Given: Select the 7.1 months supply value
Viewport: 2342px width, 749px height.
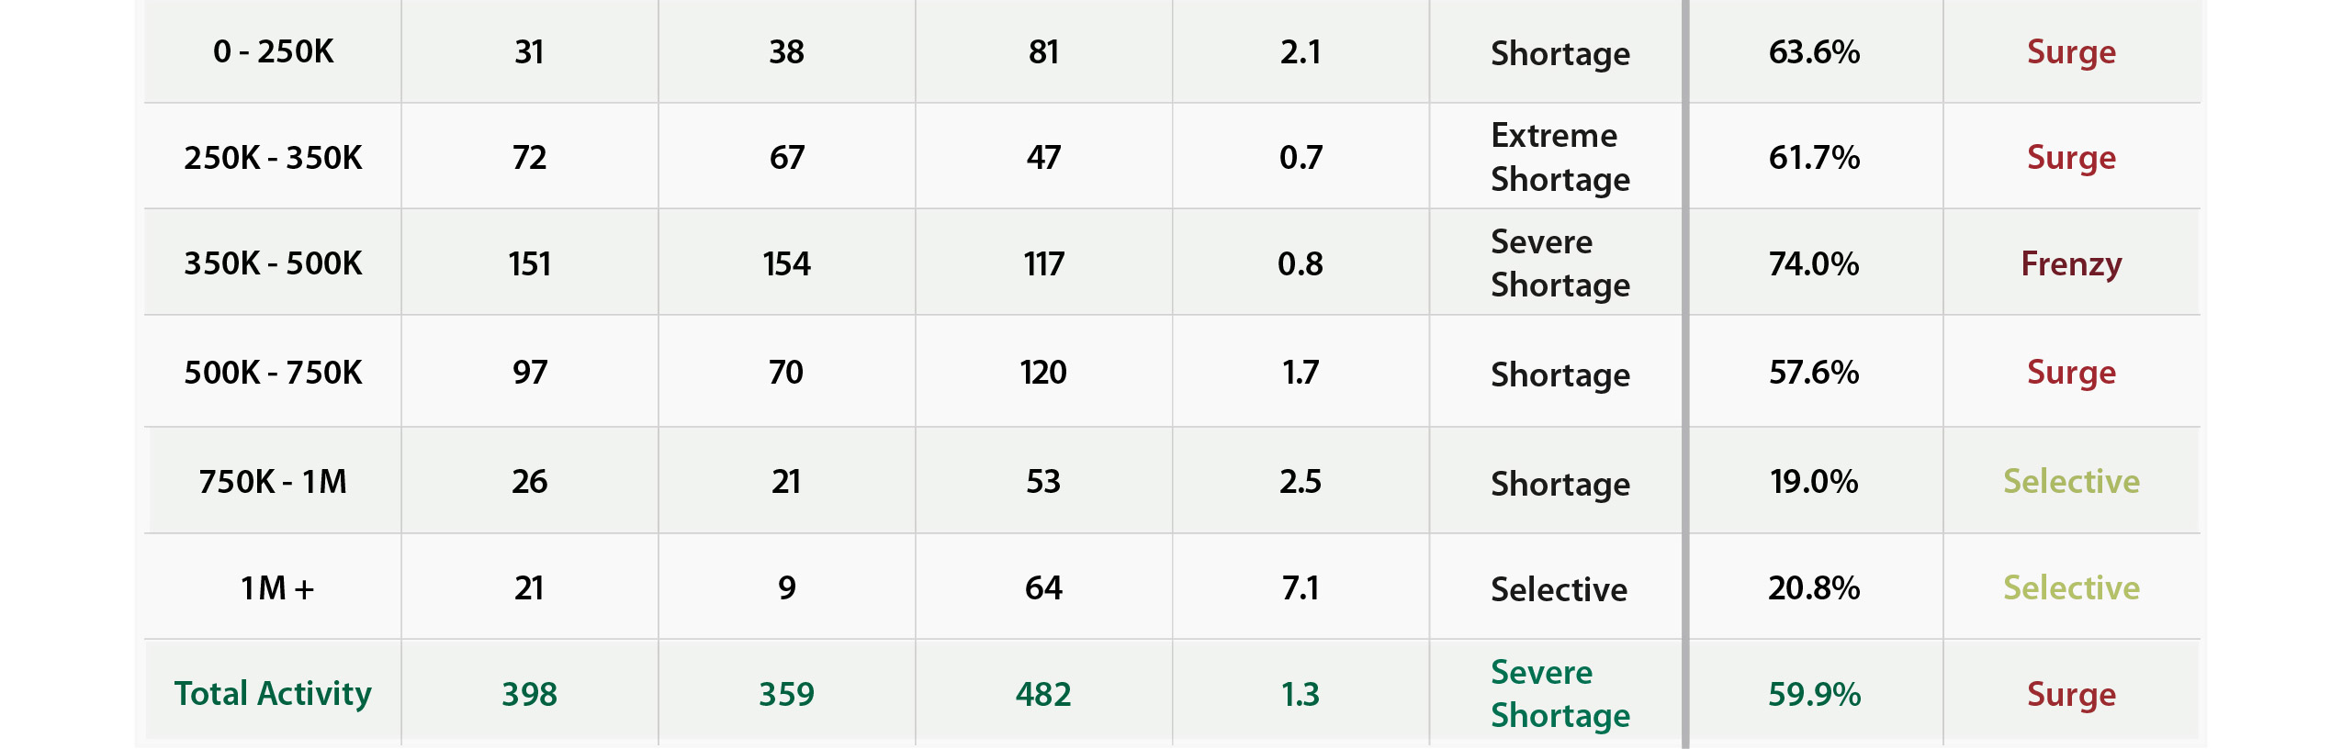Looking at the screenshot, I should (1300, 587).
